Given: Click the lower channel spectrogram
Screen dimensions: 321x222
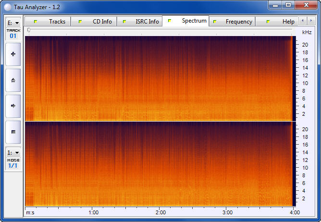Looking at the screenshot, I should coord(159,164).
